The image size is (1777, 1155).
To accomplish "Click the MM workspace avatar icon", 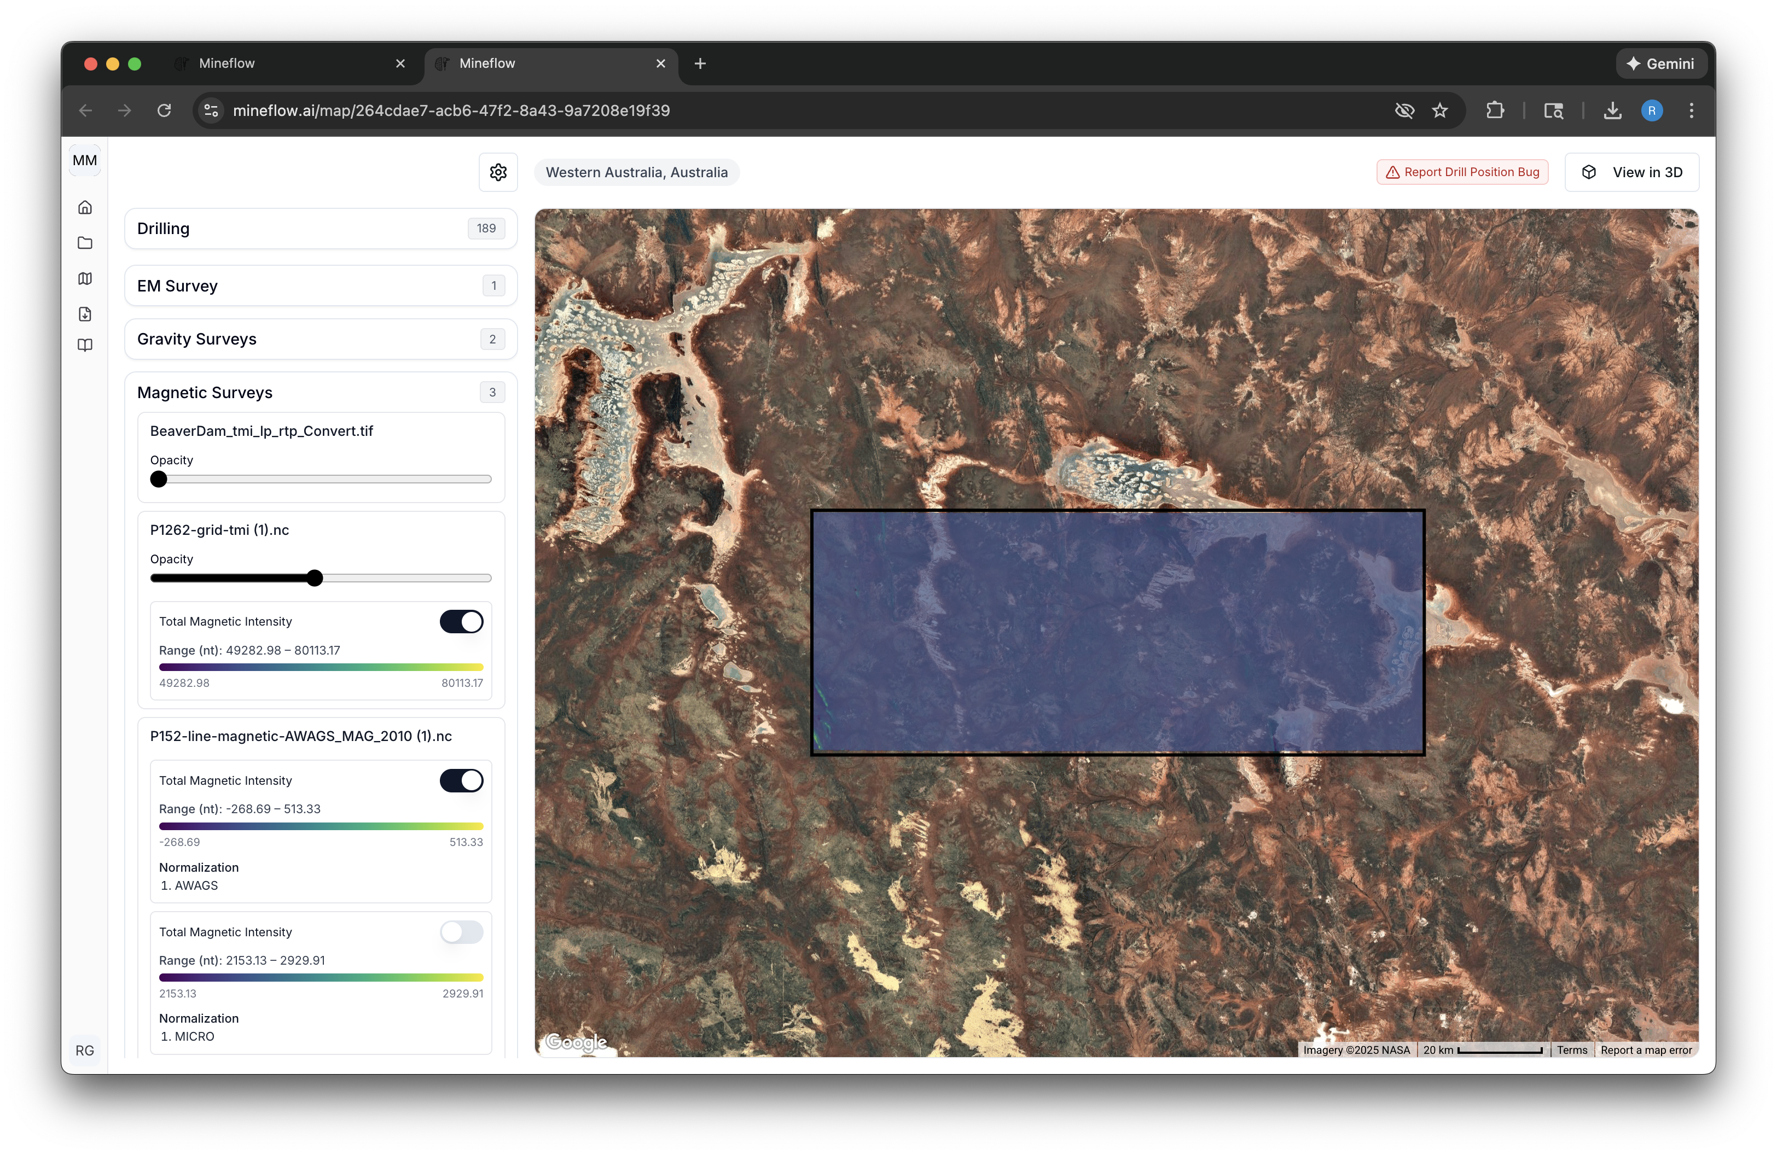I will pyautogui.click(x=84, y=160).
